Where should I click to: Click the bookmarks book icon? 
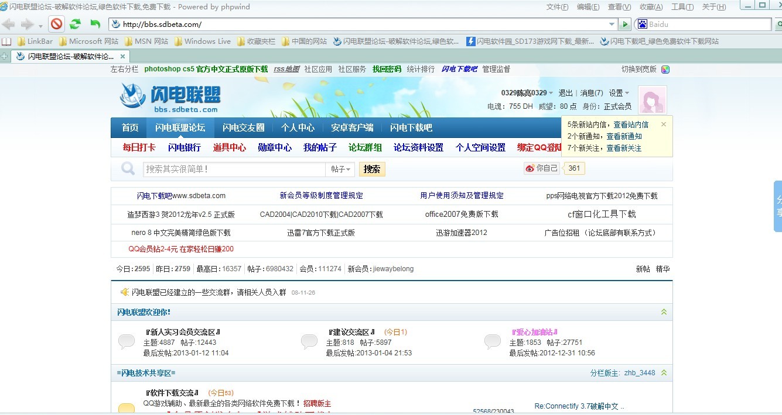point(6,41)
